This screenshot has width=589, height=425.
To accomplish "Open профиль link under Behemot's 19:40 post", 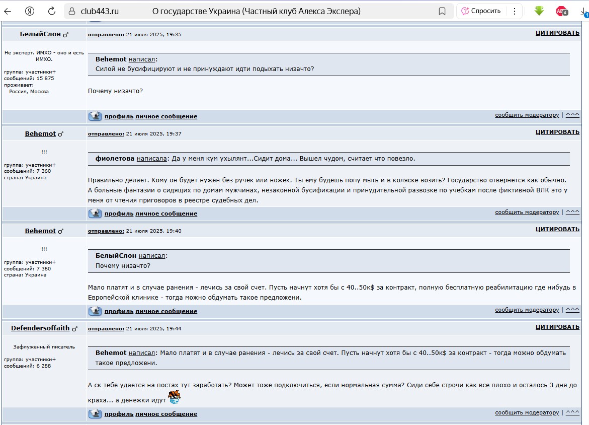I will point(119,311).
